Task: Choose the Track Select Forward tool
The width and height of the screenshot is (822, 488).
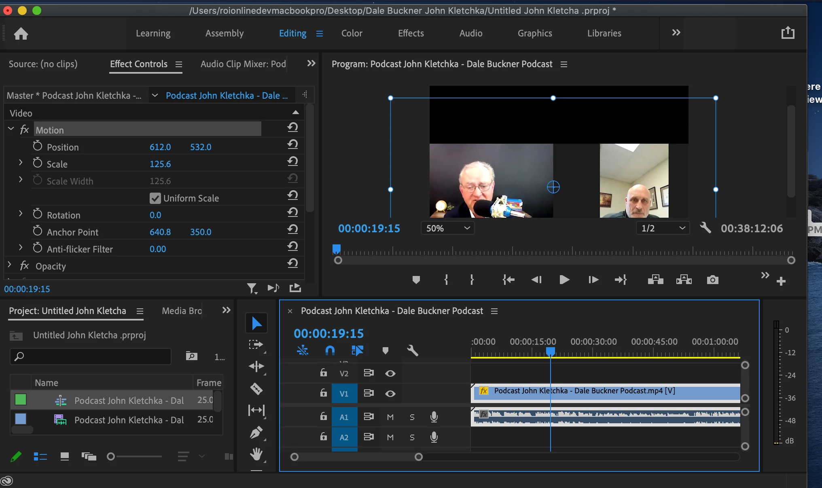Action: click(256, 345)
